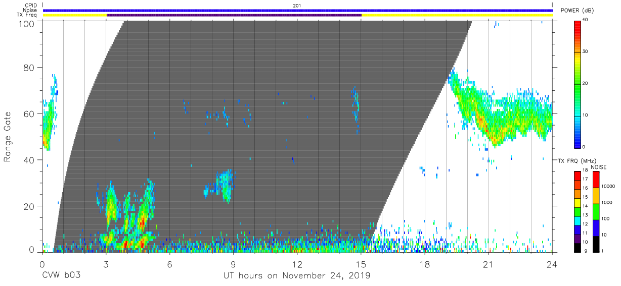Click range gate tick label '40'
This screenshot has height=286, width=621.
(28, 160)
